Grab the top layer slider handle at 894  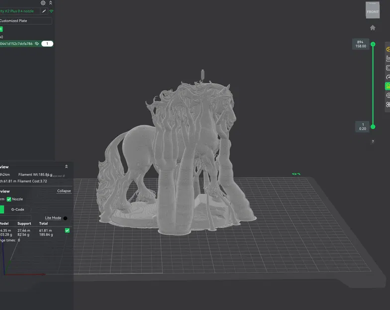tap(373, 44)
